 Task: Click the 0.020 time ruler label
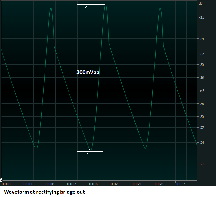(x=115, y=184)
